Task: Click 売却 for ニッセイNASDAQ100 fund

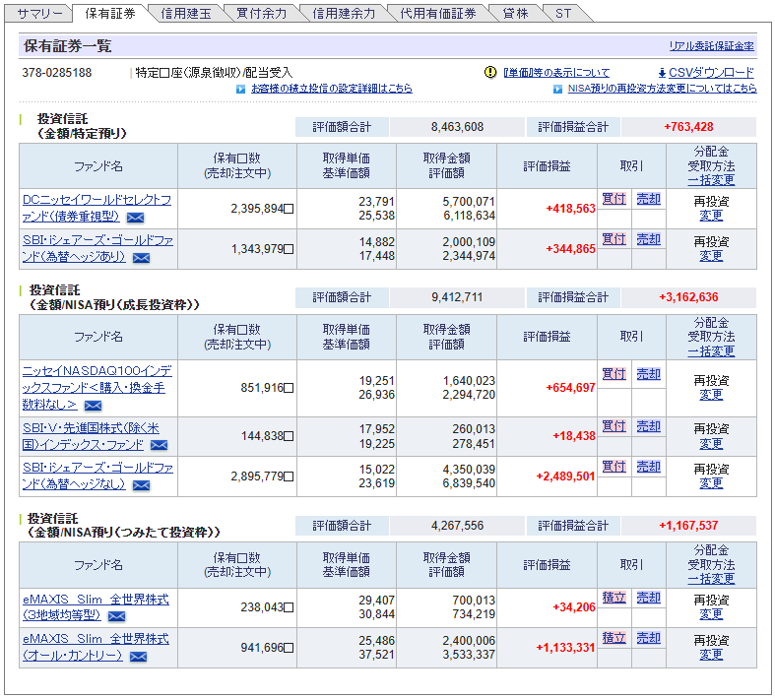Action: [649, 374]
